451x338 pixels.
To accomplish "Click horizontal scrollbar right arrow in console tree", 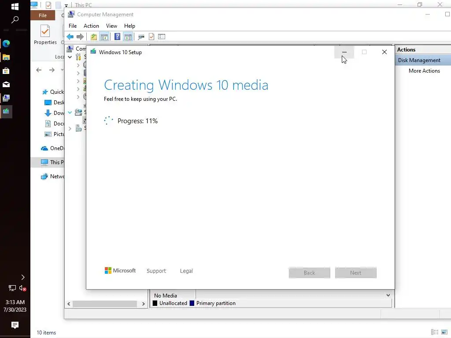I will 143,304.
